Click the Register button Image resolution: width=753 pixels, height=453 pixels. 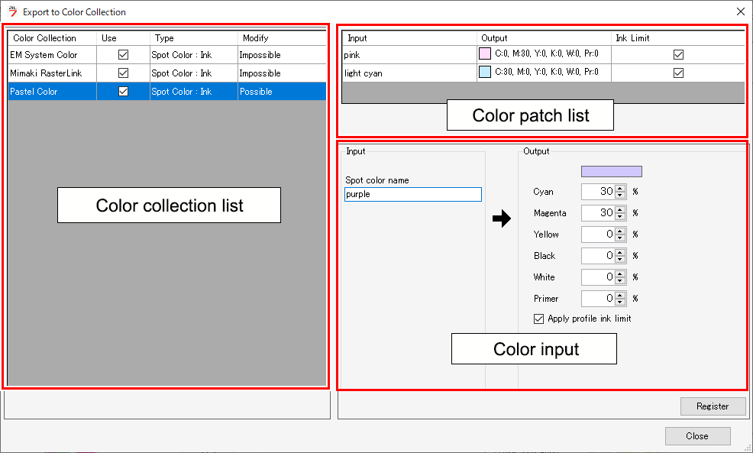713,406
